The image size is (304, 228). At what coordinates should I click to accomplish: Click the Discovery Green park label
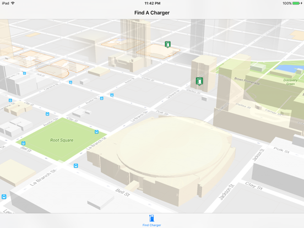coord(290,82)
